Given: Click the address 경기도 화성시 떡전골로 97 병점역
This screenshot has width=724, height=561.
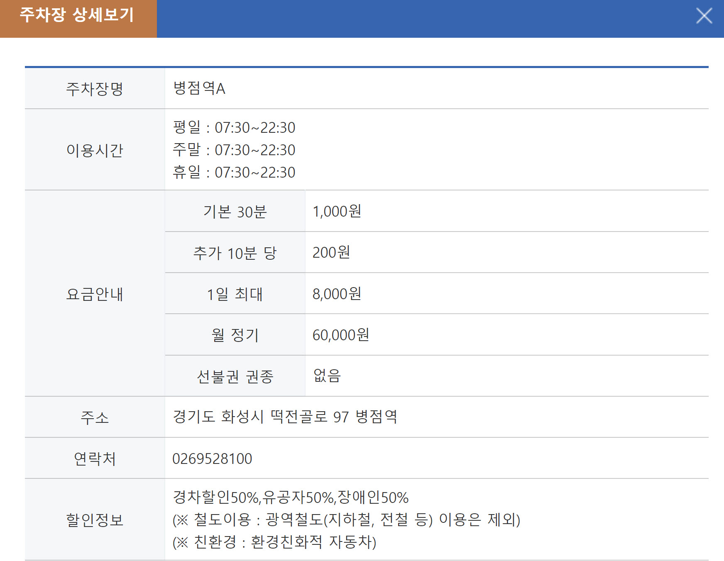Looking at the screenshot, I should click(x=285, y=417).
